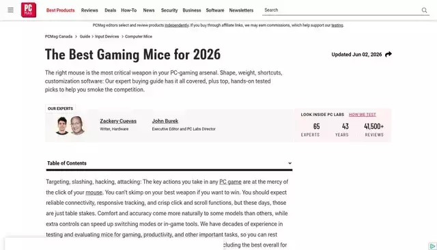
Task: Follow the 'independently' link
Action: pos(177,25)
